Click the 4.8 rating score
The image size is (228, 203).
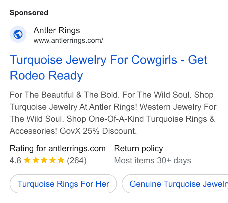[15, 161]
